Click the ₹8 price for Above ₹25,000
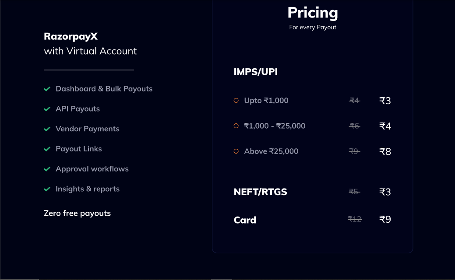The height and width of the screenshot is (280, 455). [x=385, y=151]
